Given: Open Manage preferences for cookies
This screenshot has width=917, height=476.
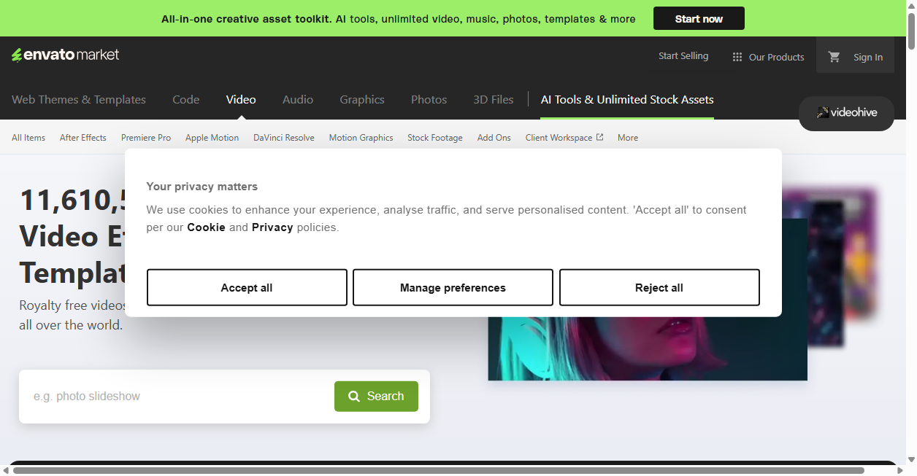Looking at the screenshot, I should [453, 287].
